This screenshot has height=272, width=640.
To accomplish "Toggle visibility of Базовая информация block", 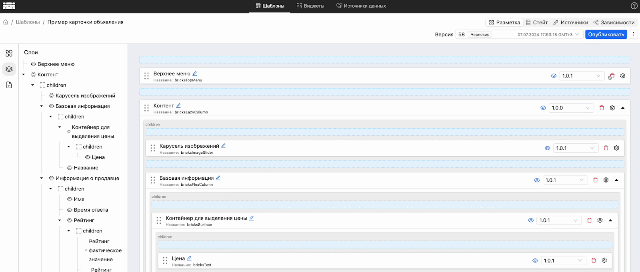I will click(x=537, y=180).
